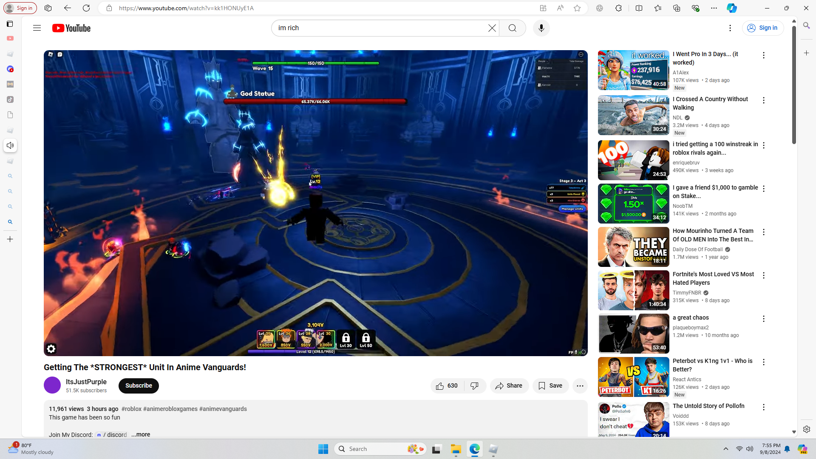
Task: Click the Subscribe button
Action: click(139, 386)
